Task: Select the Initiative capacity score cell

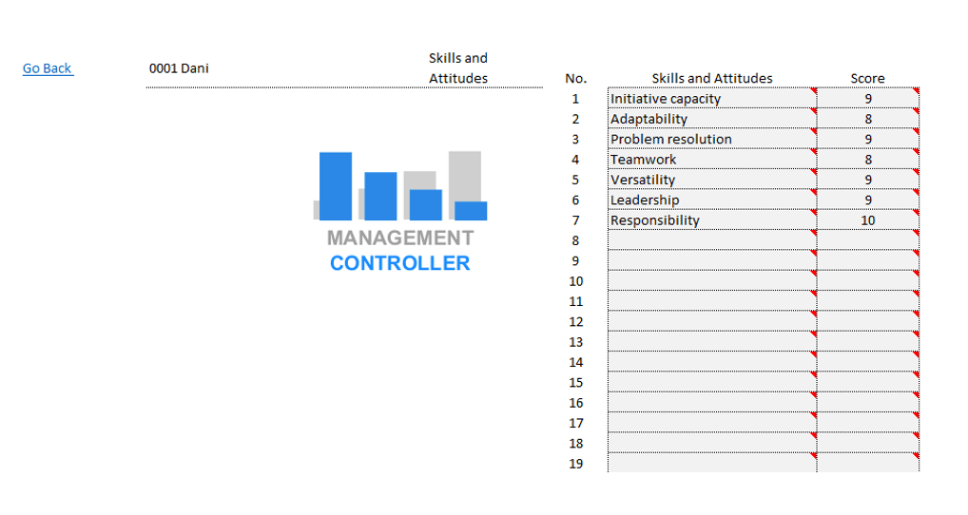Action: 867,99
